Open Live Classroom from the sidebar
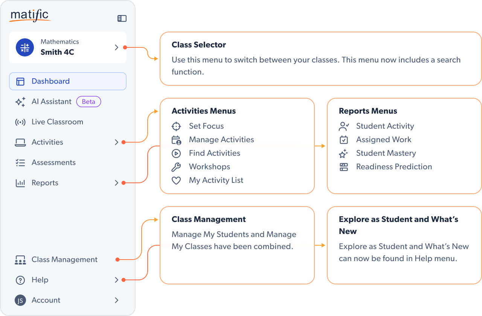This screenshot has width=482, height=316. 57,122
